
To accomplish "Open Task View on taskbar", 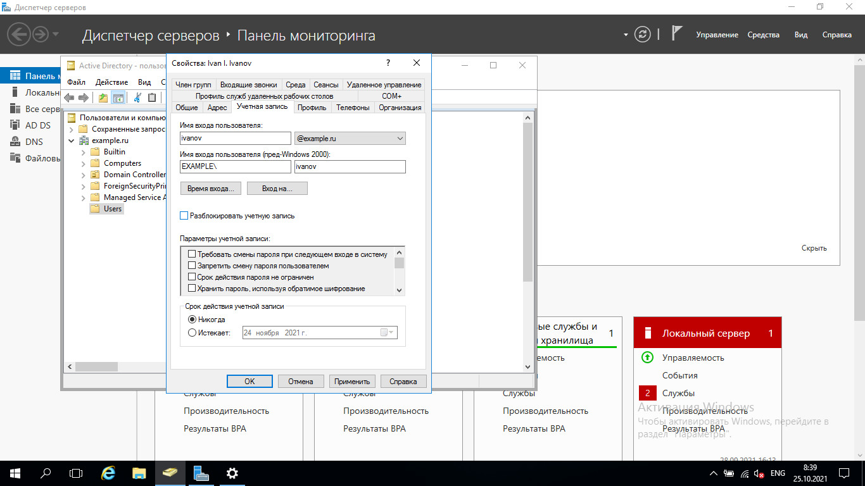I will [76, 473].
